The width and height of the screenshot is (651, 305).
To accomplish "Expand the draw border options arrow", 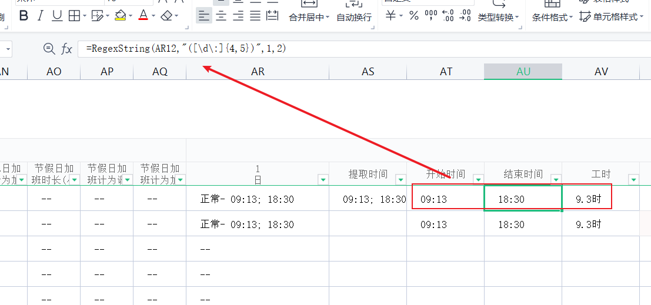I will (108, 16).
